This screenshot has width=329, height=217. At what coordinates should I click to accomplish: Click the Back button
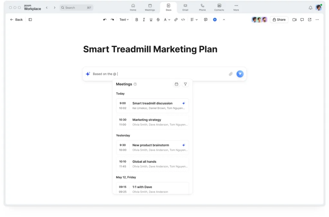click(x=16, y=20)
